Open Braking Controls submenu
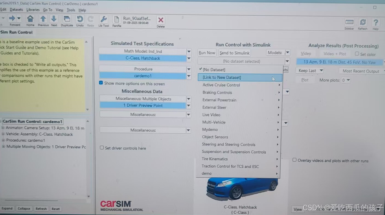This screenshot has height=215, width=385. (240, 93)
